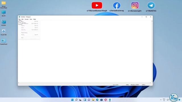This screenshot has width=182, height=102.
Task: Open the File menu in Notepad
Action: pos(19,19)
